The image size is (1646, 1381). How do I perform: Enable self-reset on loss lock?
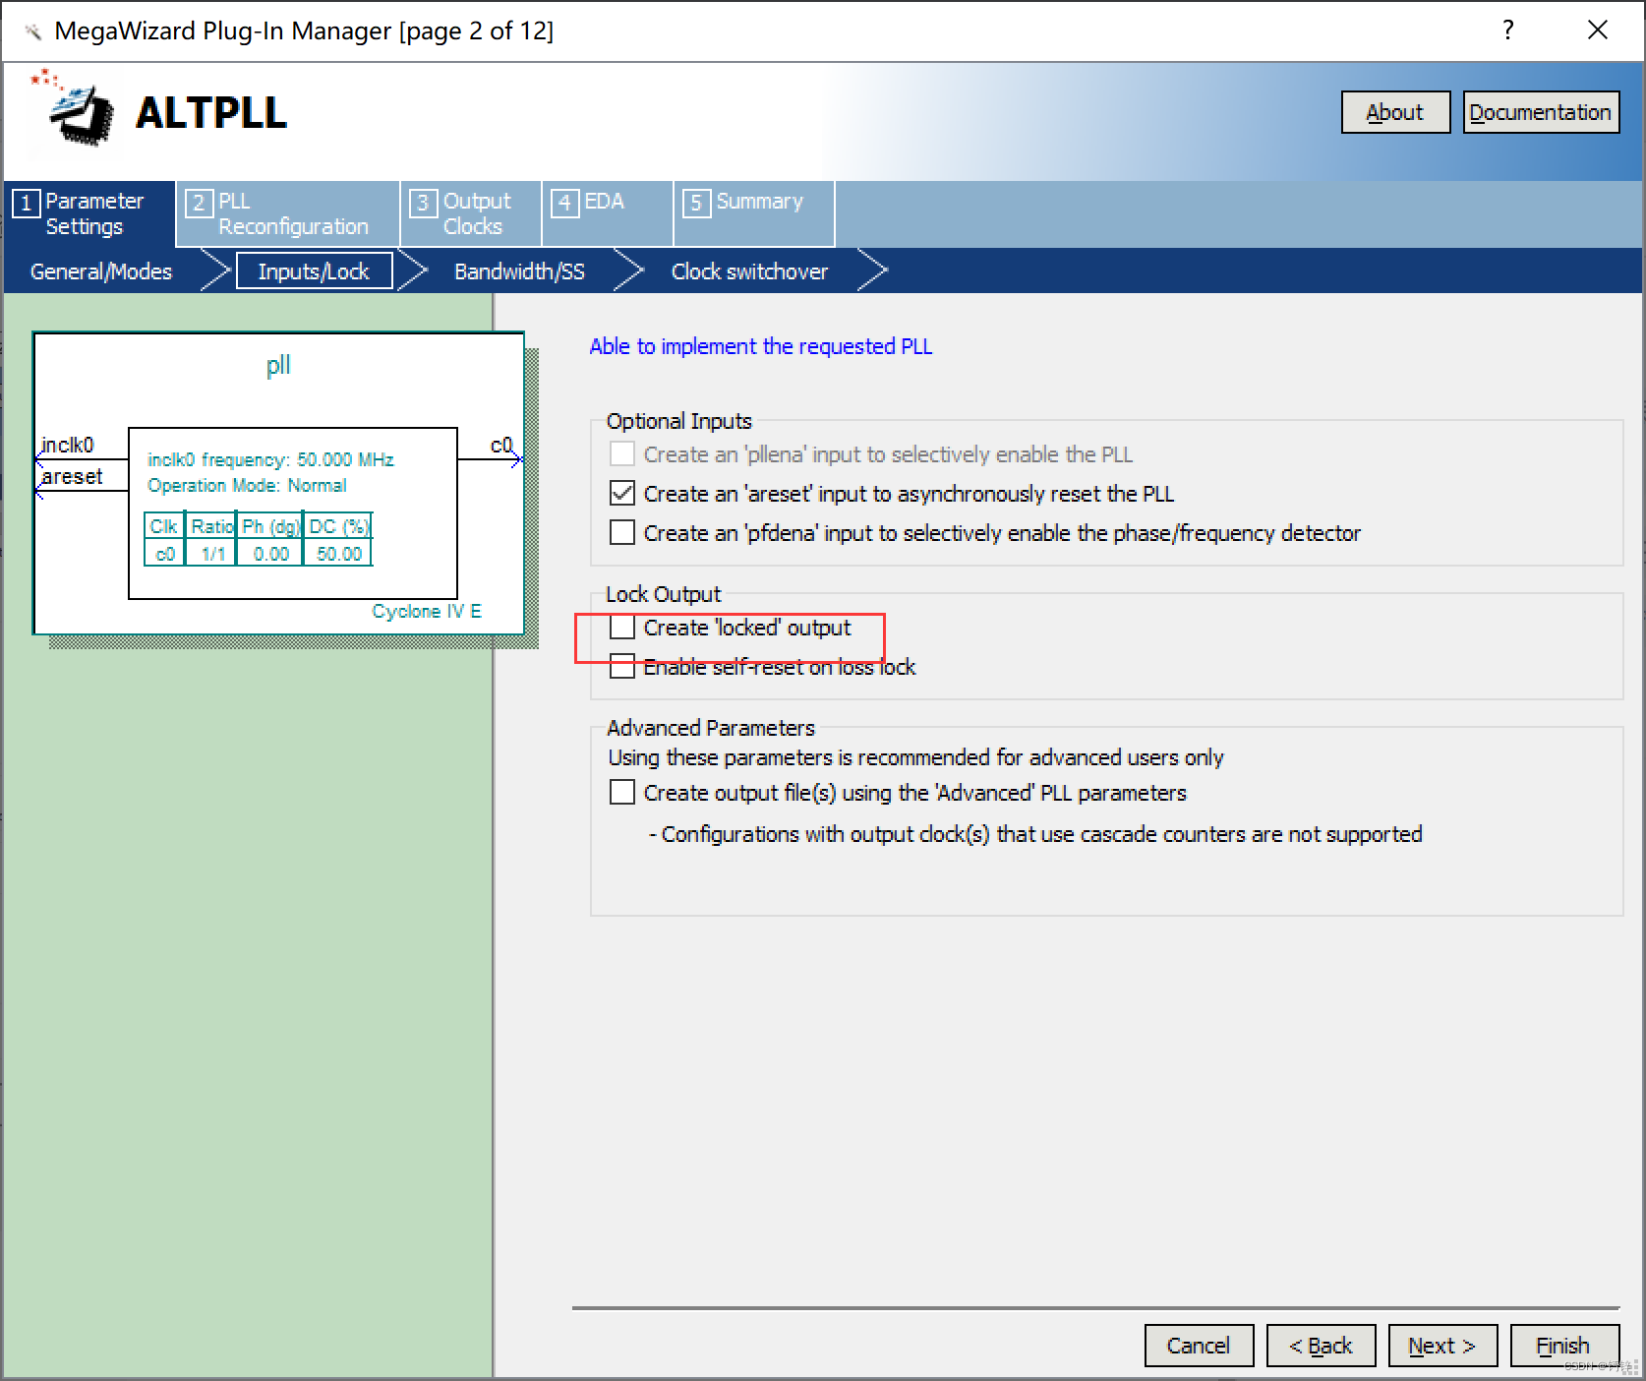(621, 666)
